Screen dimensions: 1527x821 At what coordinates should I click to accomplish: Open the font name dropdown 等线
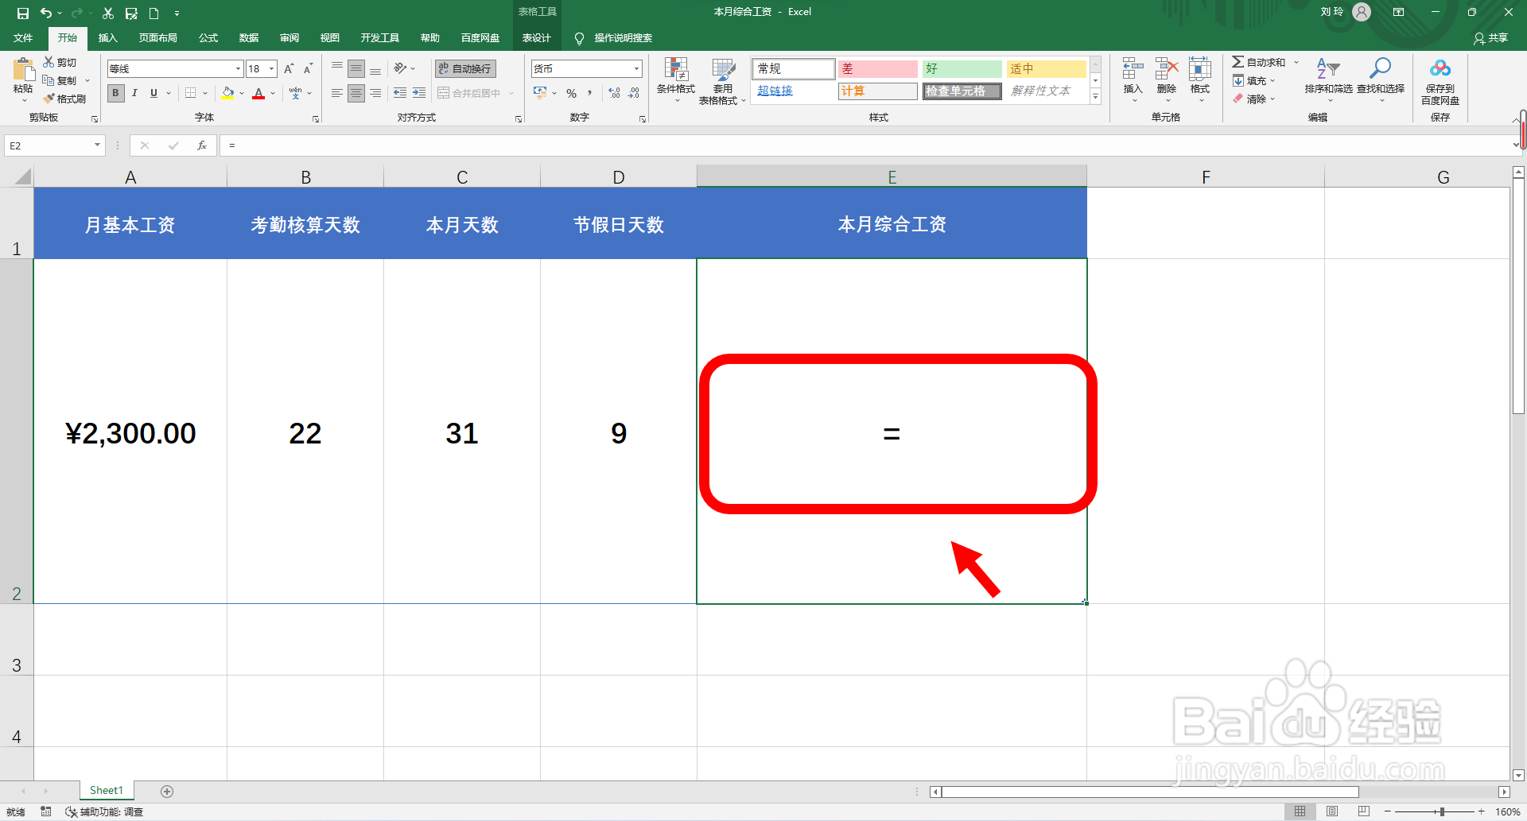click(238, 69)
